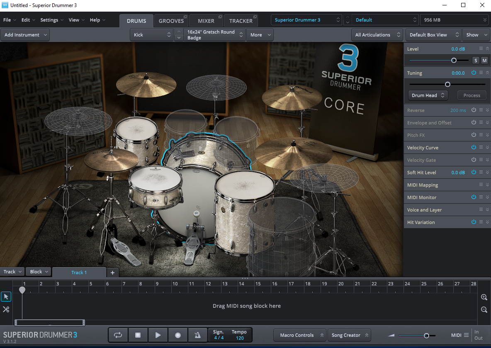Detach the Grooves tab into a window
The height and width of the screenshot is (348, 491).
[x=185, y=17]
